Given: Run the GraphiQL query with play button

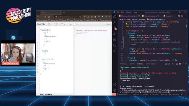Looking at the screenshot, I should tap(49, 24).
